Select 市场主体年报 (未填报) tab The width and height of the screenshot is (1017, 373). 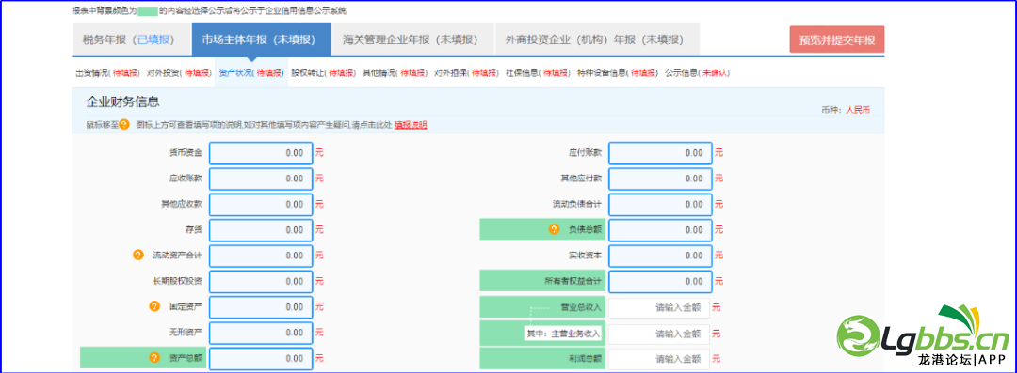click(x=262, y=39)
